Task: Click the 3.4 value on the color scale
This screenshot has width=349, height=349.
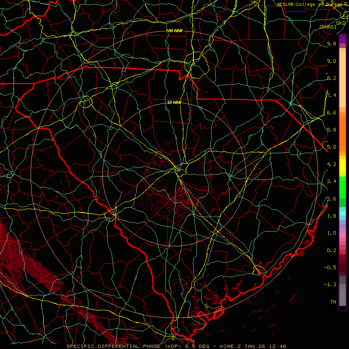Action: tap(332, 181)
